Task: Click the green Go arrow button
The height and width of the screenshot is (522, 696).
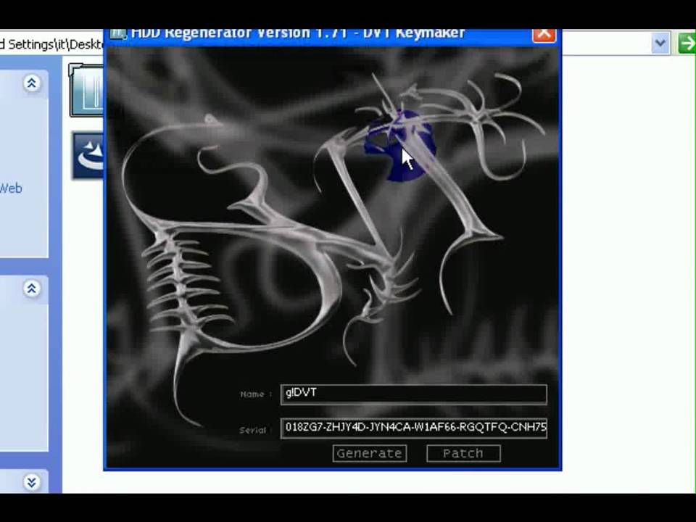Action: [687, 43]
